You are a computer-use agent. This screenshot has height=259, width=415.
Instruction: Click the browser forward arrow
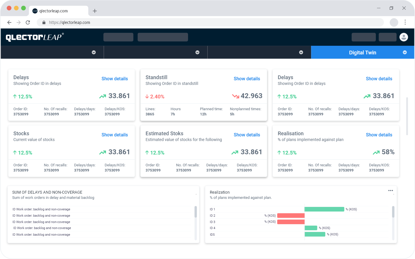(19, 22)
